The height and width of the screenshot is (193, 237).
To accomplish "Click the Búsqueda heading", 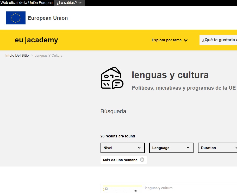I will click(113, 111).
